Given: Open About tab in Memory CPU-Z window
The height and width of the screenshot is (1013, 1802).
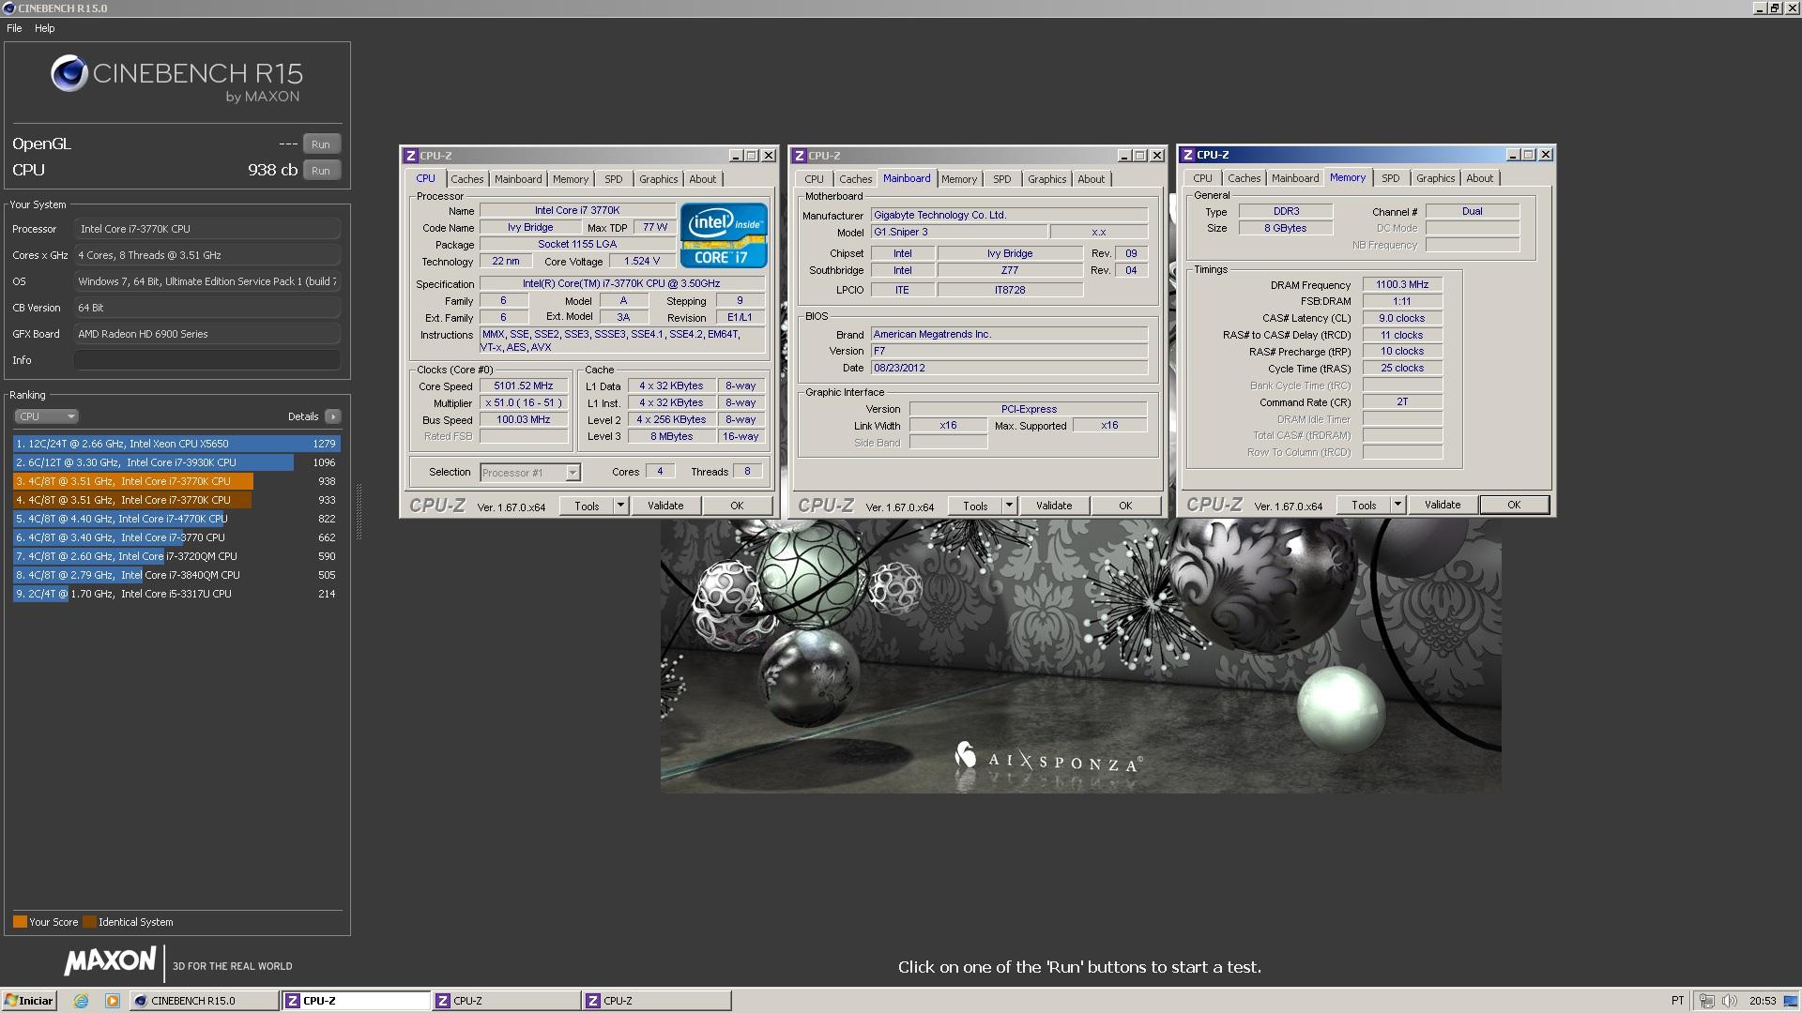Looking at the screenshot, I should point(1480,178).
